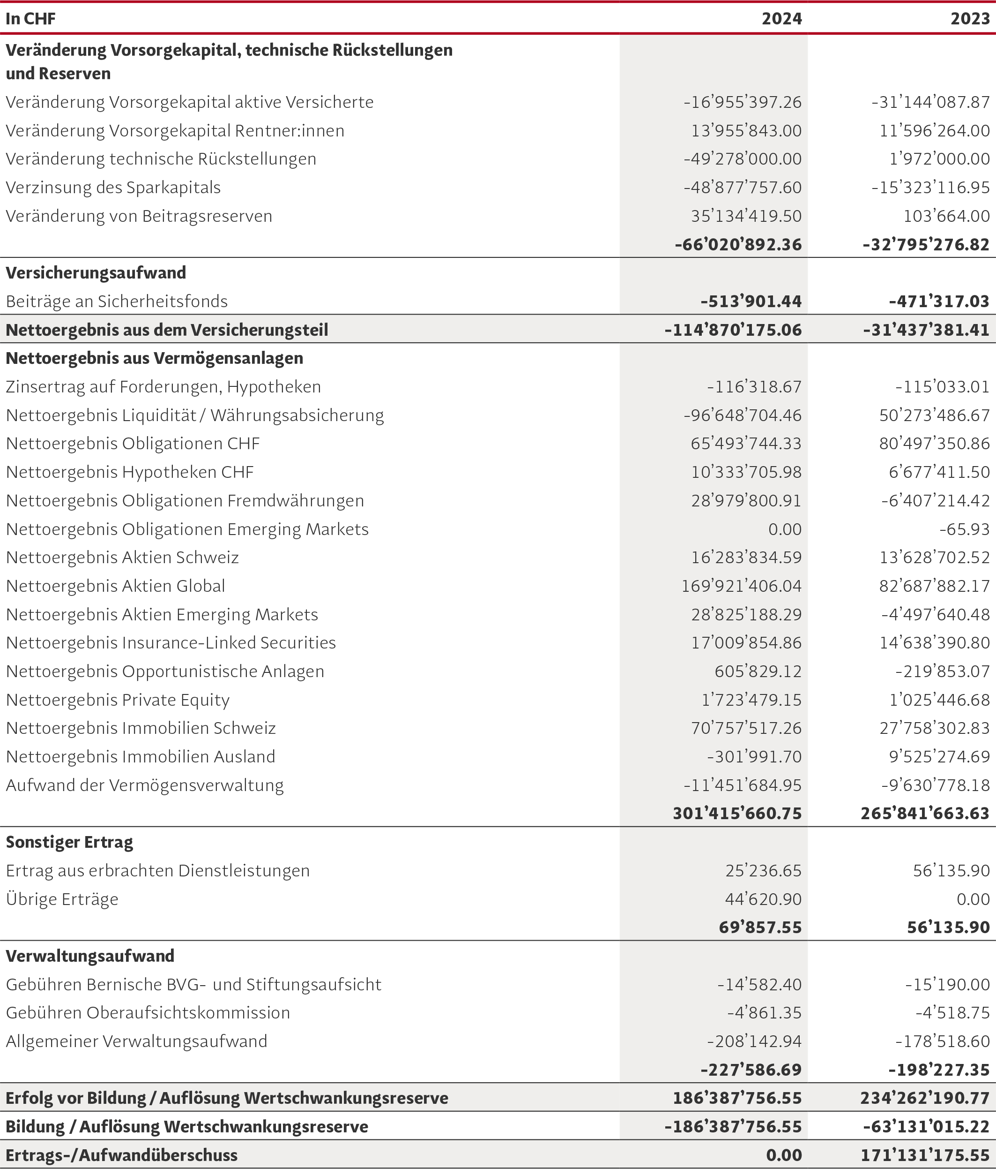This screenshot has width=996, height=1169.
Task: Select the 'Verwaltungsaufwand' section heading
Action: point(90,956)
